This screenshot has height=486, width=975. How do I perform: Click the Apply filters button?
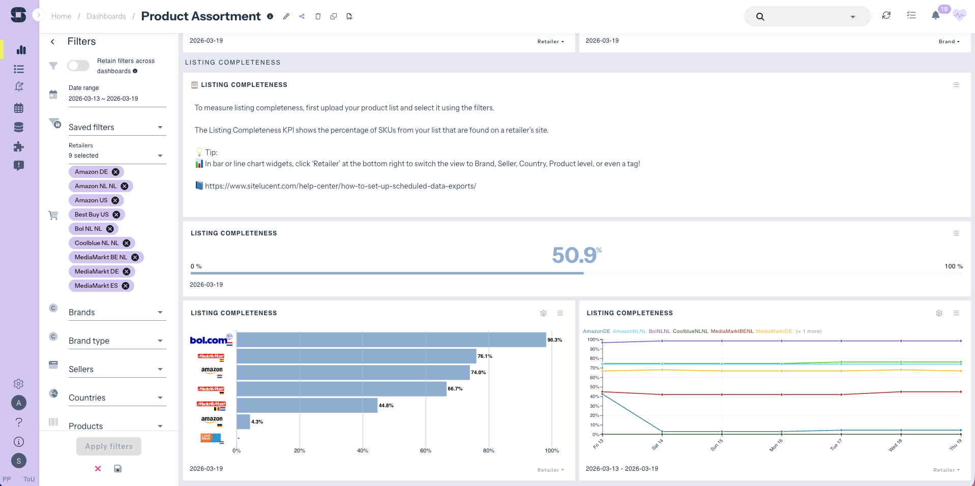coord(108,446)
